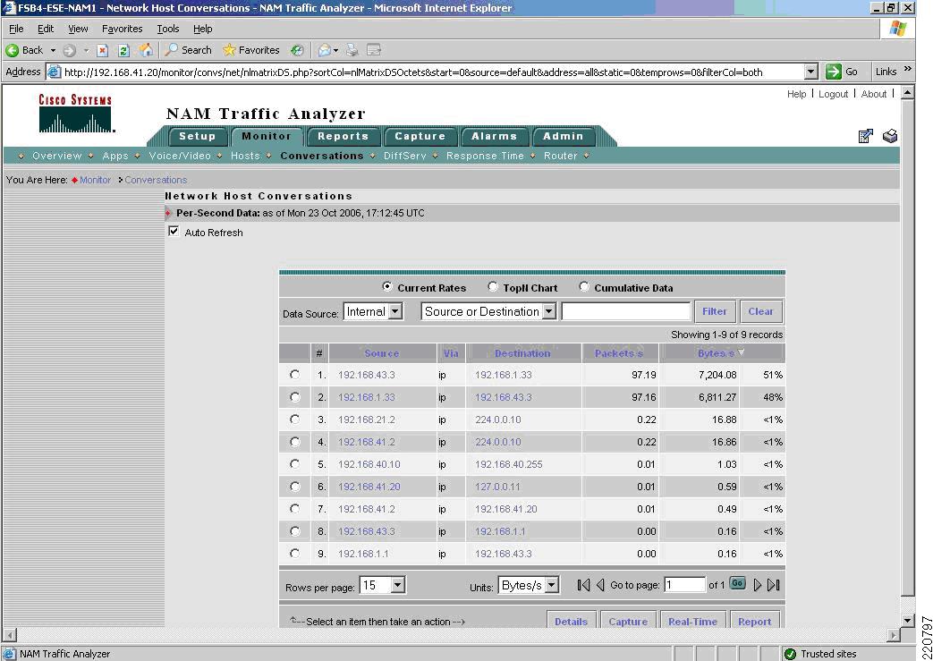Click the History toolbar icon

point(296,51)
